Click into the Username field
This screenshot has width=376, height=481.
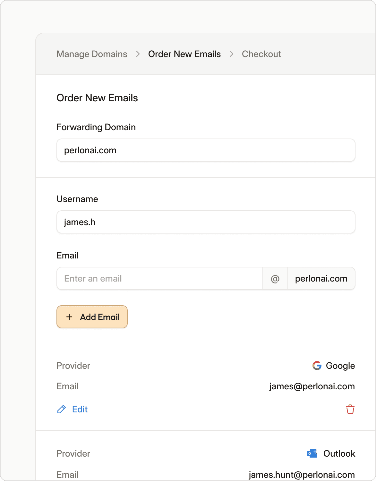tap(206, 222)
